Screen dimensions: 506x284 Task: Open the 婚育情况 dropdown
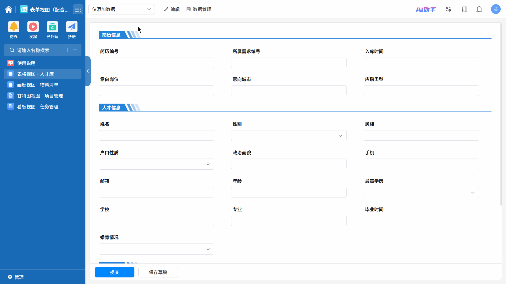[156, 249]
